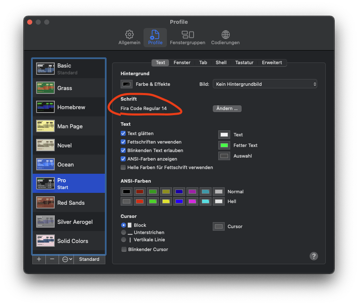
Task: Switch to the Fenster tab
Action: coord(182,62)
